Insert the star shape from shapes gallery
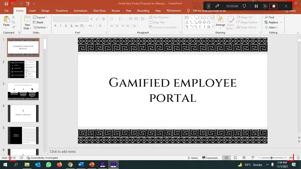The height and width of the screenshot is (169, 301). pos(209,27)
